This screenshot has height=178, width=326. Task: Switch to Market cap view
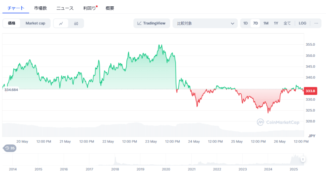point(35,23)
